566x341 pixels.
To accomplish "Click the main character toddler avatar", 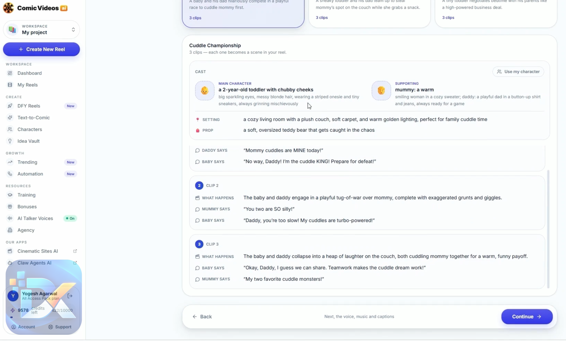I will (205, 91).
